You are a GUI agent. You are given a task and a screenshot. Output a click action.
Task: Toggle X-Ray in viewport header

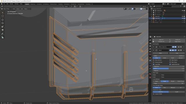[x=137, y=9]
